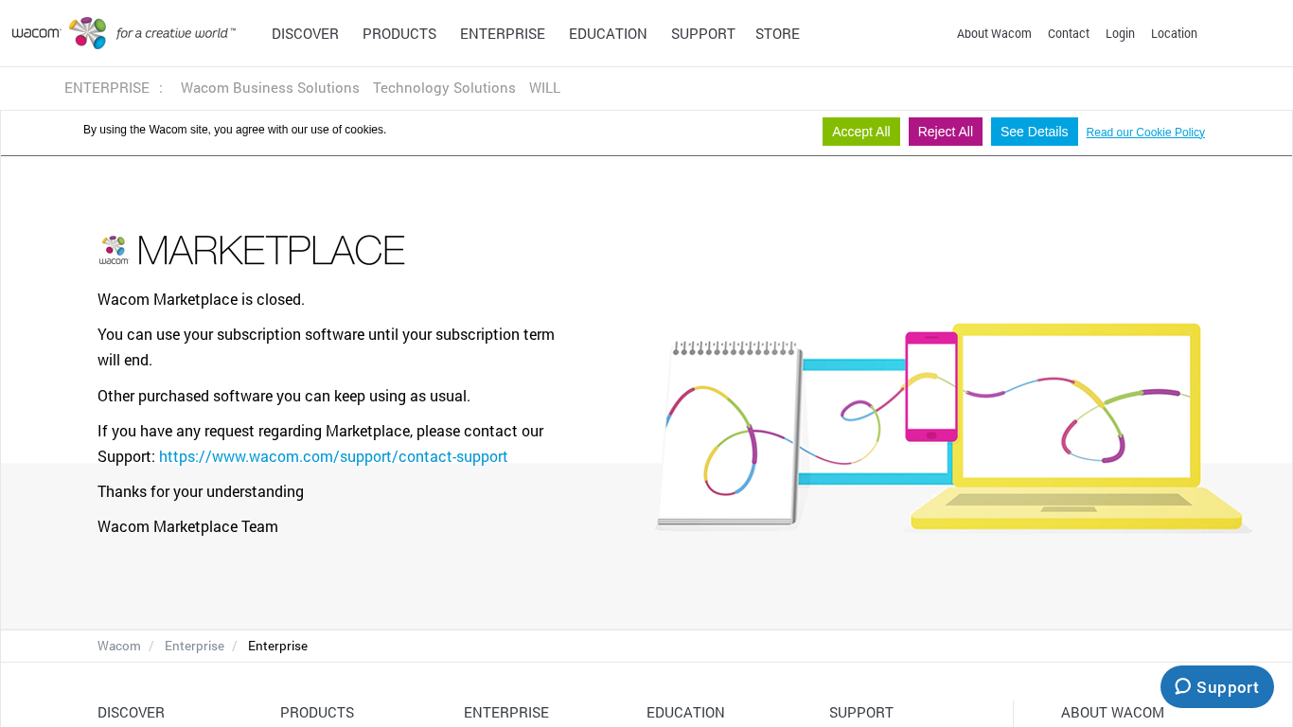Select the WILL subnav item
1293x727 pixels.
544,88
